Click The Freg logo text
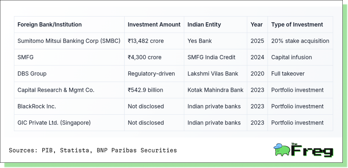Image resolution: width=348 pixels, height=168 pixels. click(x=312, y=150)
